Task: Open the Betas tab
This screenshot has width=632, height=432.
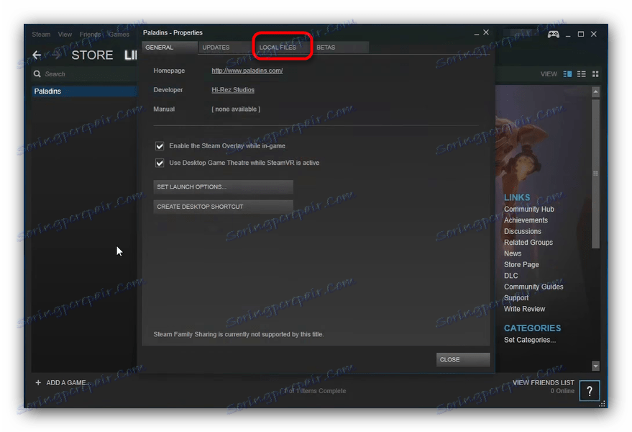Action: 340,48
